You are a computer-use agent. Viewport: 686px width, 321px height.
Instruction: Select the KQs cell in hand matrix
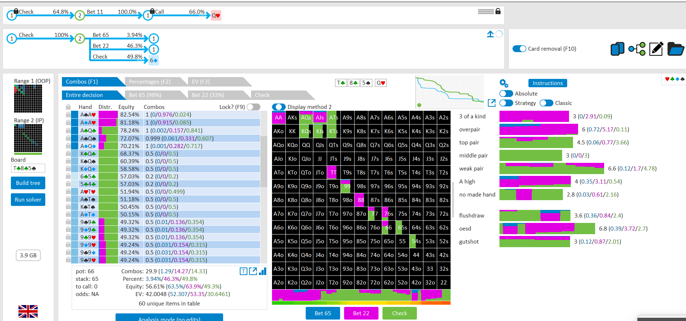click(306, 131)
